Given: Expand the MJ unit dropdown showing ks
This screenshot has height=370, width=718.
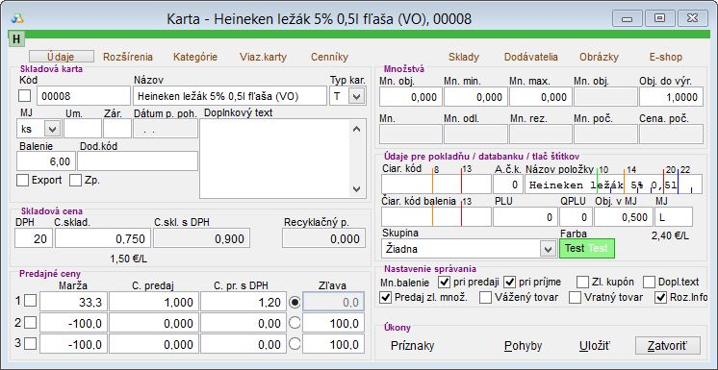Looking at the screenshot, I should click(52, 129).
